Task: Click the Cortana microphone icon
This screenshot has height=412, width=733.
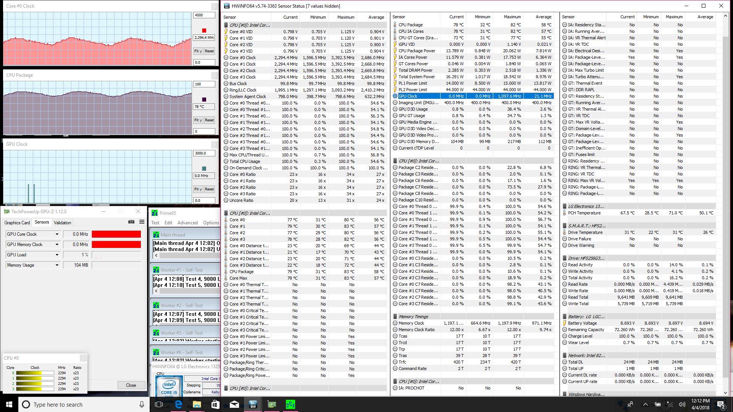Action: [142, 404]
